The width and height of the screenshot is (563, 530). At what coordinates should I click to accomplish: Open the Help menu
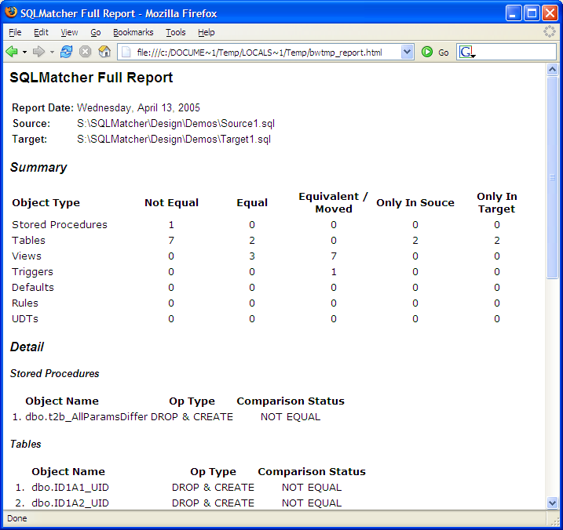click(x=206, y=32)
